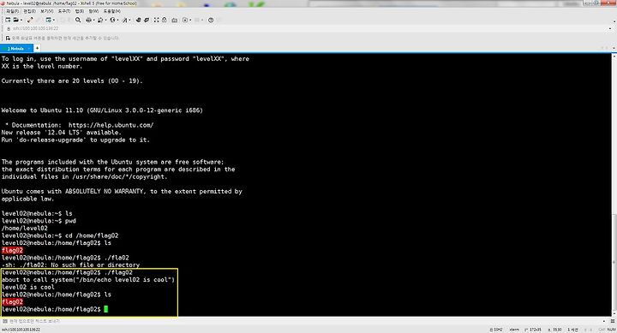Click the globe encoding icon

tap(112, 20)
